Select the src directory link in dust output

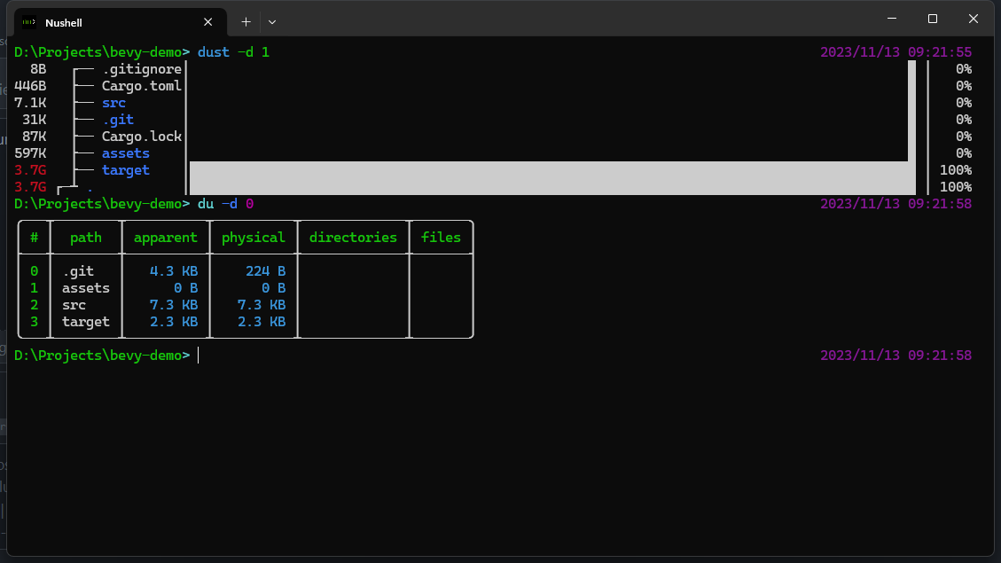(x=113, y=102)
